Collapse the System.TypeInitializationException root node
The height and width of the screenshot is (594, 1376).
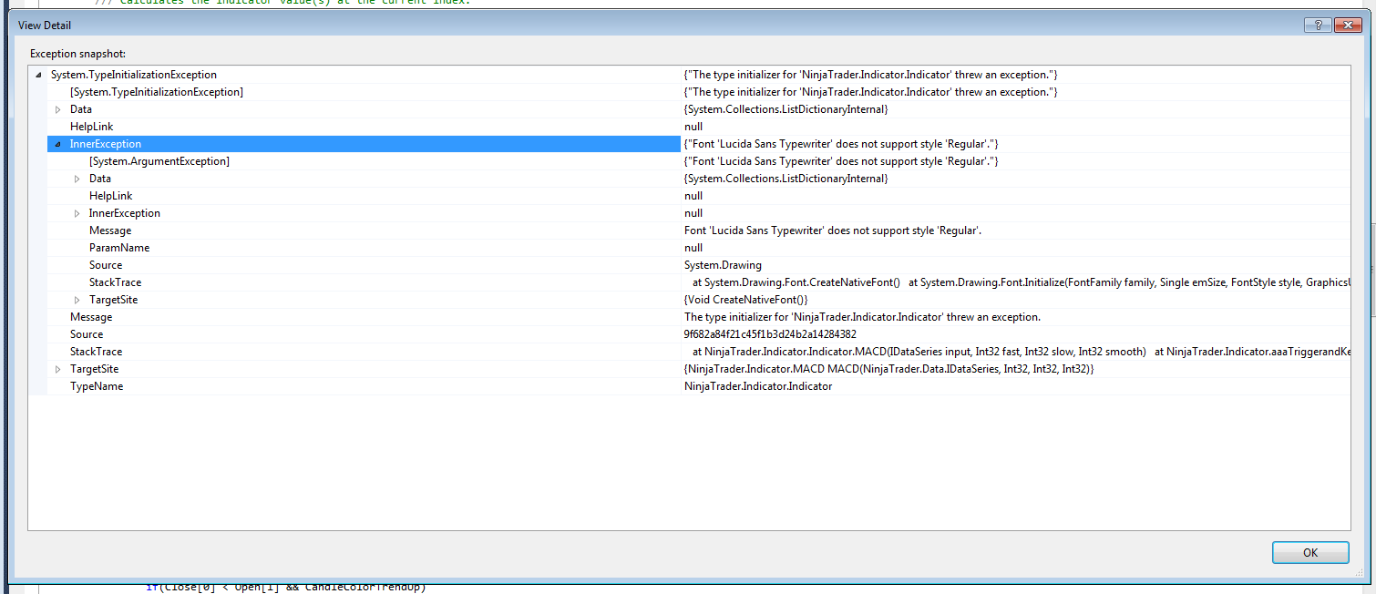(x=38, y=75)
